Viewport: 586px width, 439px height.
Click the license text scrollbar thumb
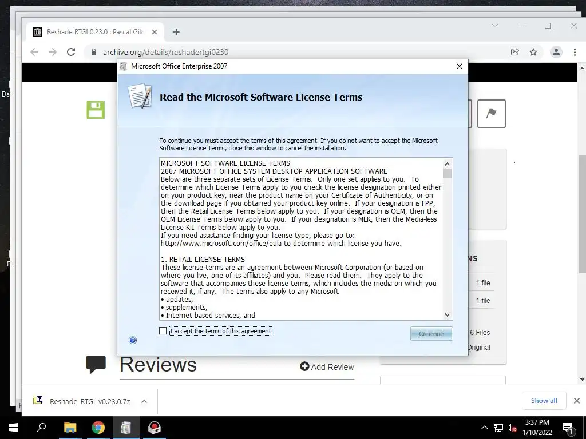tap(447, 174)
